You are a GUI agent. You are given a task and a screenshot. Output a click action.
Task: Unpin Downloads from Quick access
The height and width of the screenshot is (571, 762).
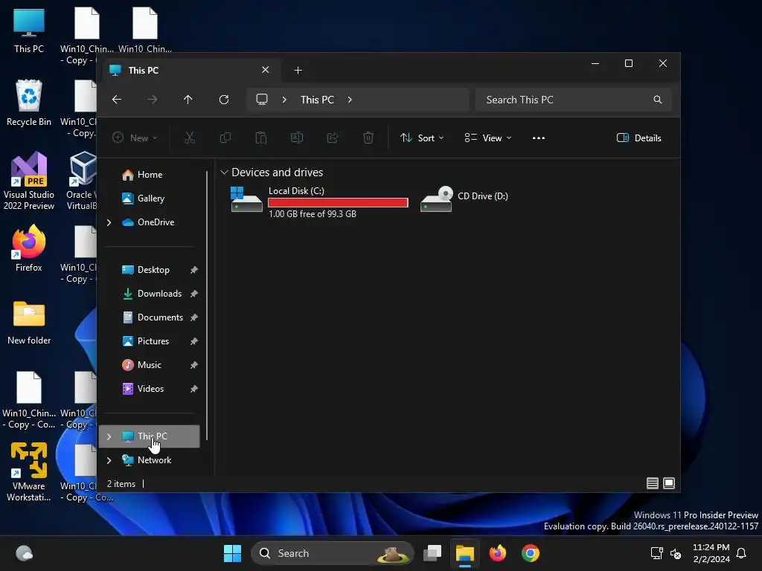tap(194, 294)
